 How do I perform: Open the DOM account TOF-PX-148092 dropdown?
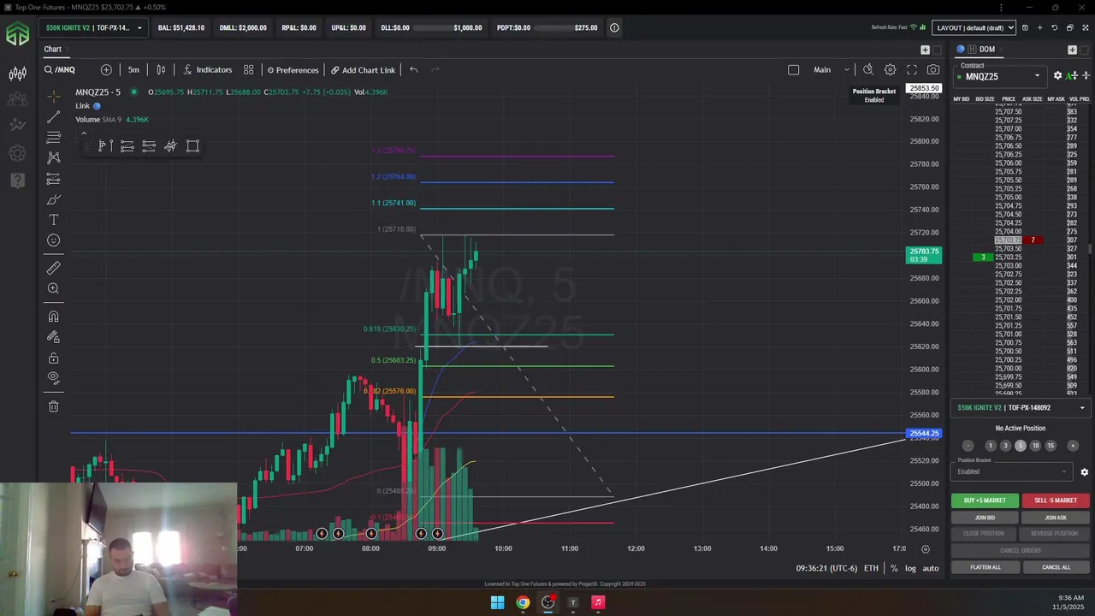[1021, 408]
